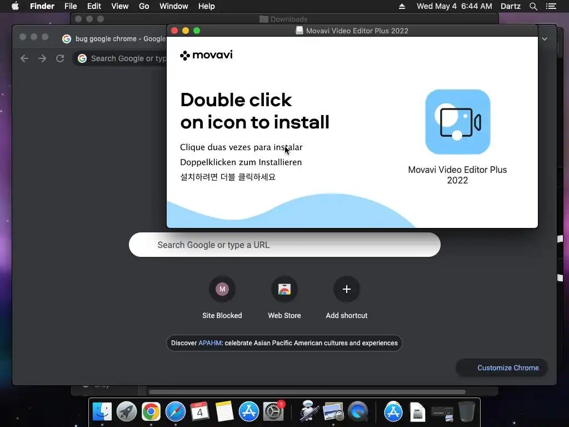Open the Finder menu
569x427 pixels.
(x=42, y=6)
